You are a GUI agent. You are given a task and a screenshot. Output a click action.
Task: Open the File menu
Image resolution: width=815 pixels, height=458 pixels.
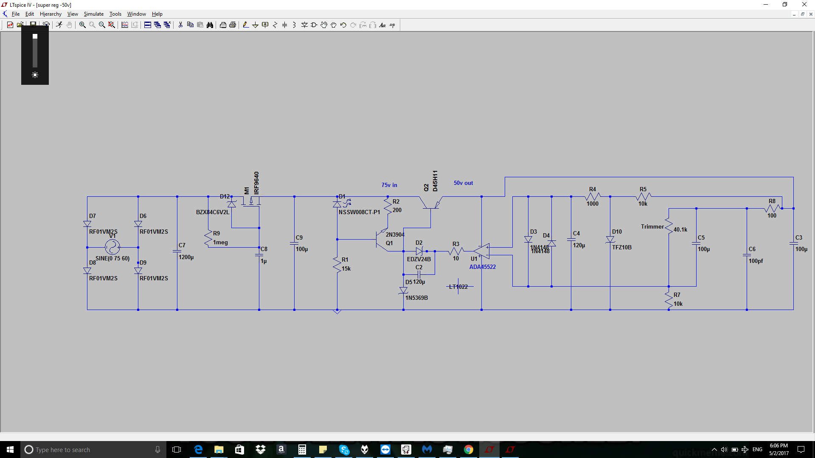(16, 14)
